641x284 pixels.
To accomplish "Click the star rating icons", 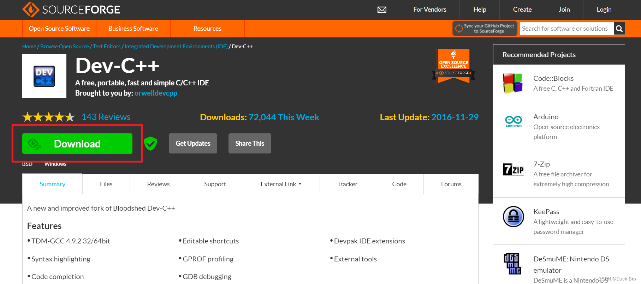I will [49, 117].
